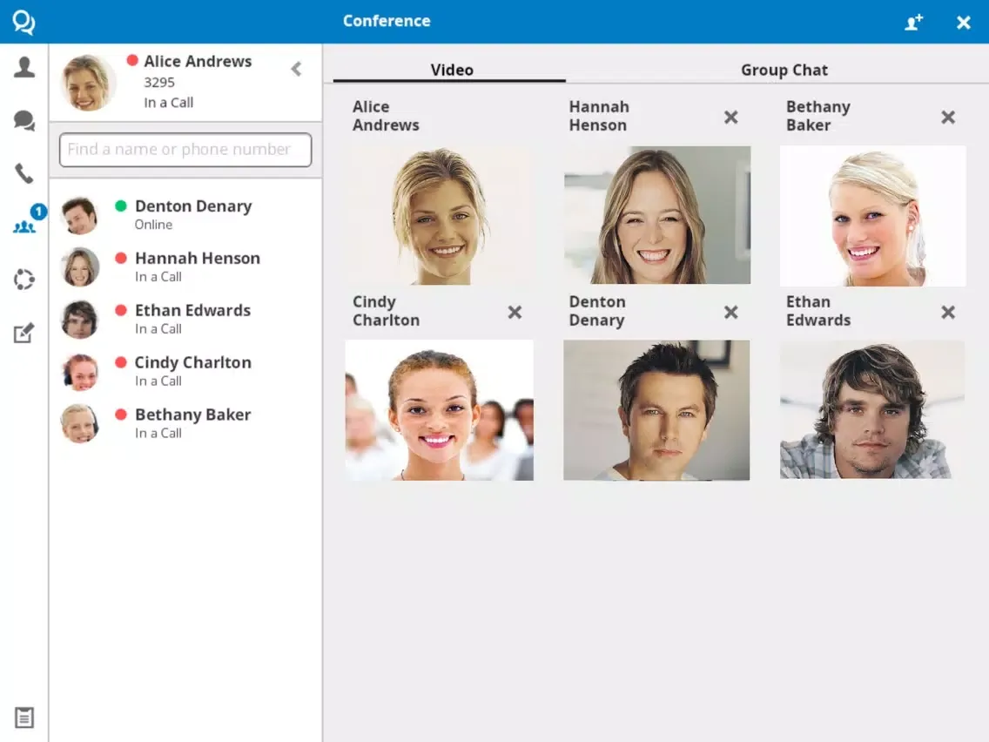Close the Conference panel
Viewport: 989px width, 742px height.
pyautogui.click(x=963, y=23)
